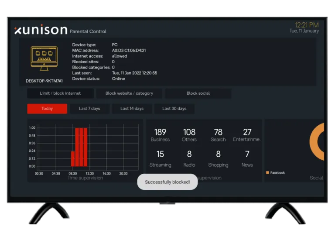Click the Facebook legend label
This screenshot has width=335, height=244.
(277, 172)
